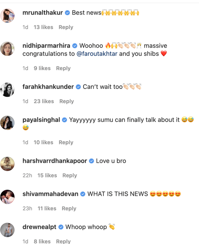Open mrunalthakur's profile picture

click(x=7, y=16)
